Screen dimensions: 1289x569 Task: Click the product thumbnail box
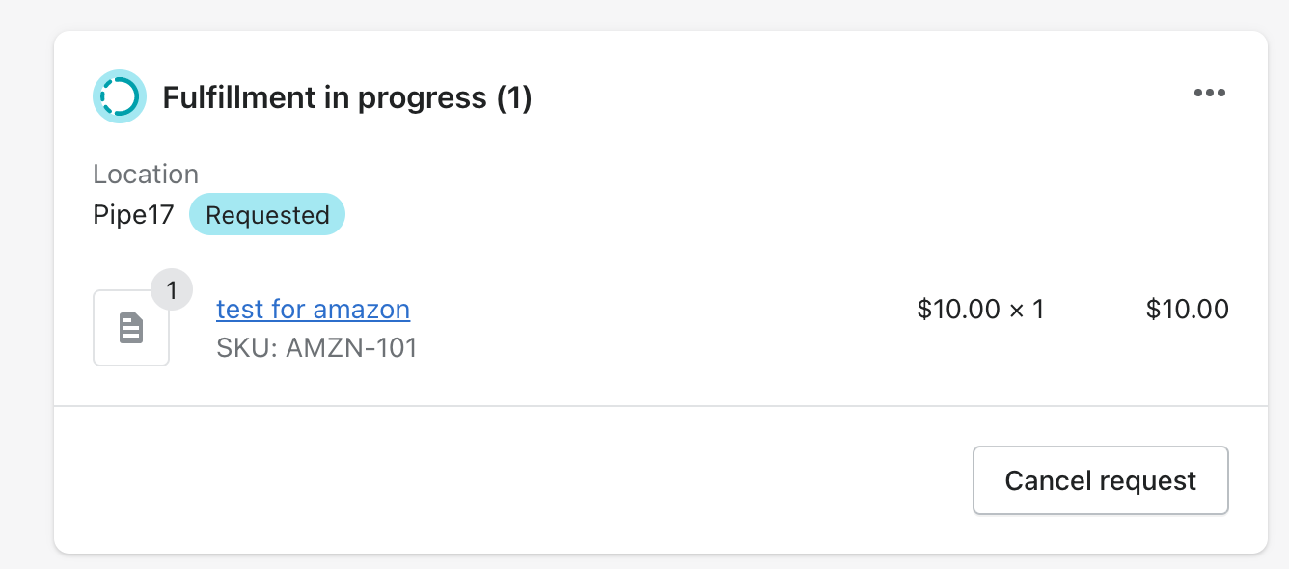pyautogui.click(x=131, y=328)
